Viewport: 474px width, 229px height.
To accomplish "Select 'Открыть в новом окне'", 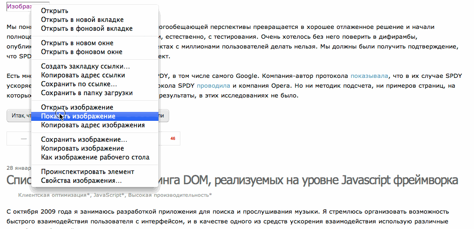I will [x=95, y=43].
